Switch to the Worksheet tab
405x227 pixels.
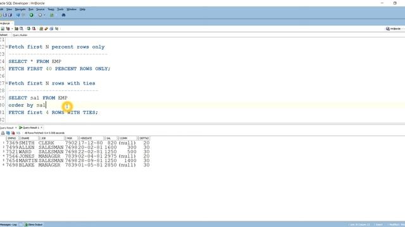tap(4, 35)
